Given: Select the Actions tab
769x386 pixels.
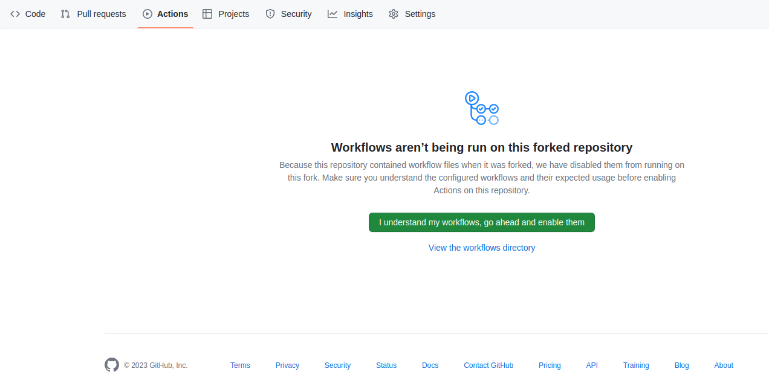Looking at the screenshot, I should tap(165, 14).
